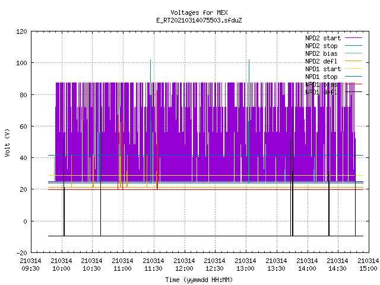Click the y-axis tick label 80

point(23,95)
